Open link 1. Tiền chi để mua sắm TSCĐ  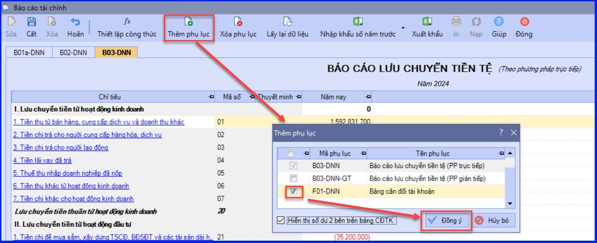click(113, 237)
